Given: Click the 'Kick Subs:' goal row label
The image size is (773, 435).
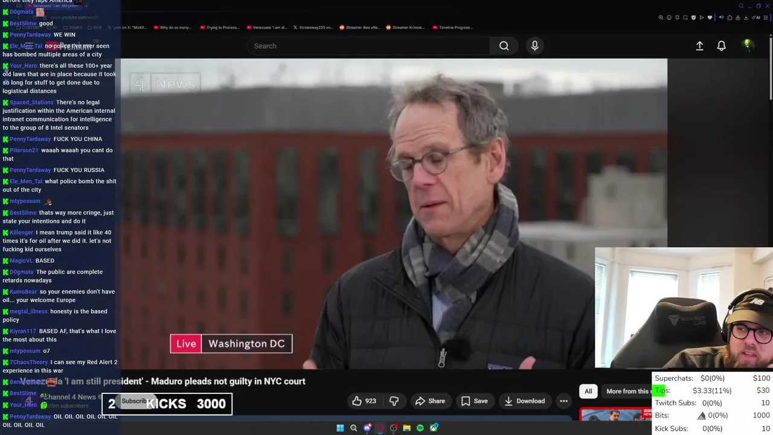Looking at the screenshot, I should (671, 428).
